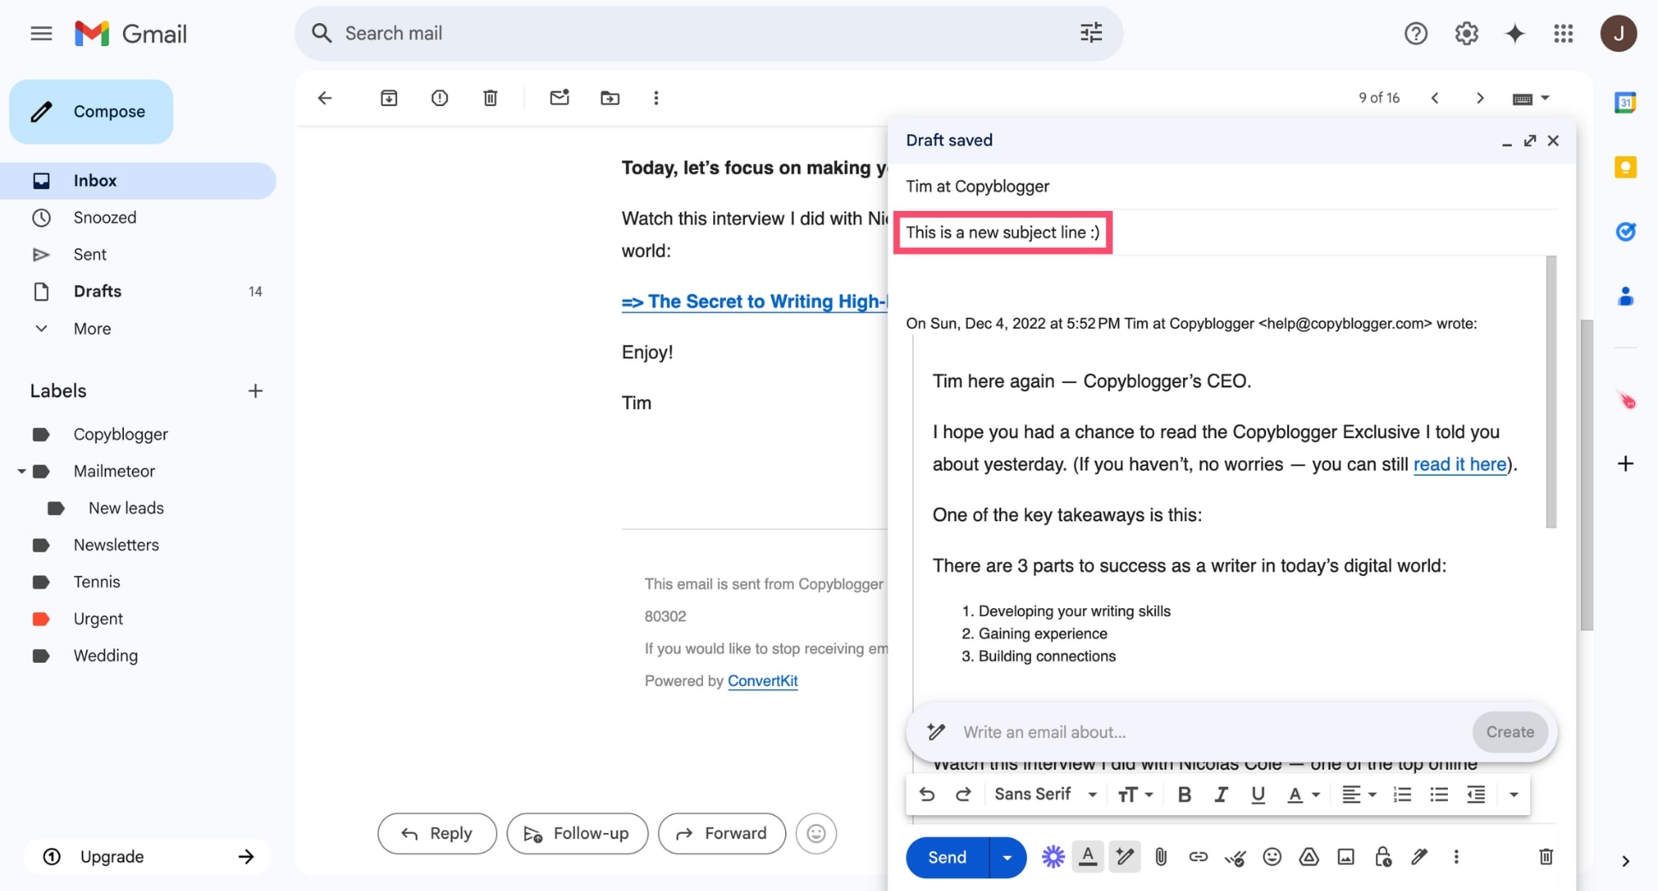The image size is (1658, 891).
Task: Archive this email
Action: (x=389, y=98)
